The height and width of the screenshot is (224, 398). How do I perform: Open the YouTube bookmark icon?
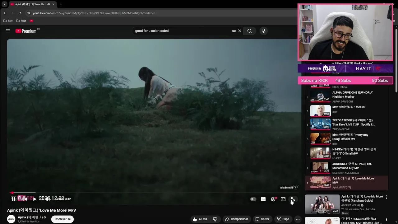(31, 21)
